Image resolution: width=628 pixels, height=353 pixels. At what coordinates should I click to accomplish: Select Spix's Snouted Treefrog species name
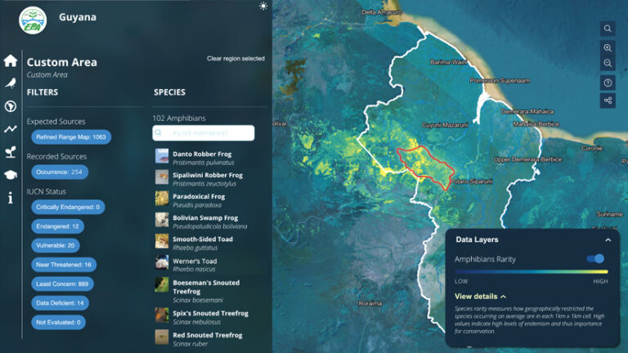[x=210, y=314]
